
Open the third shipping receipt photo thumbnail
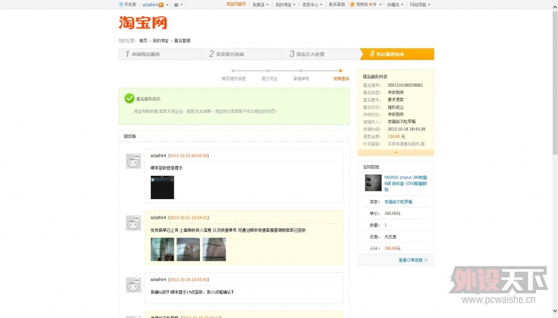(214, 249)
